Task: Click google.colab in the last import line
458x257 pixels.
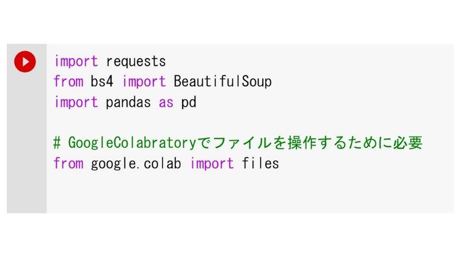Action: click(136, 163)
